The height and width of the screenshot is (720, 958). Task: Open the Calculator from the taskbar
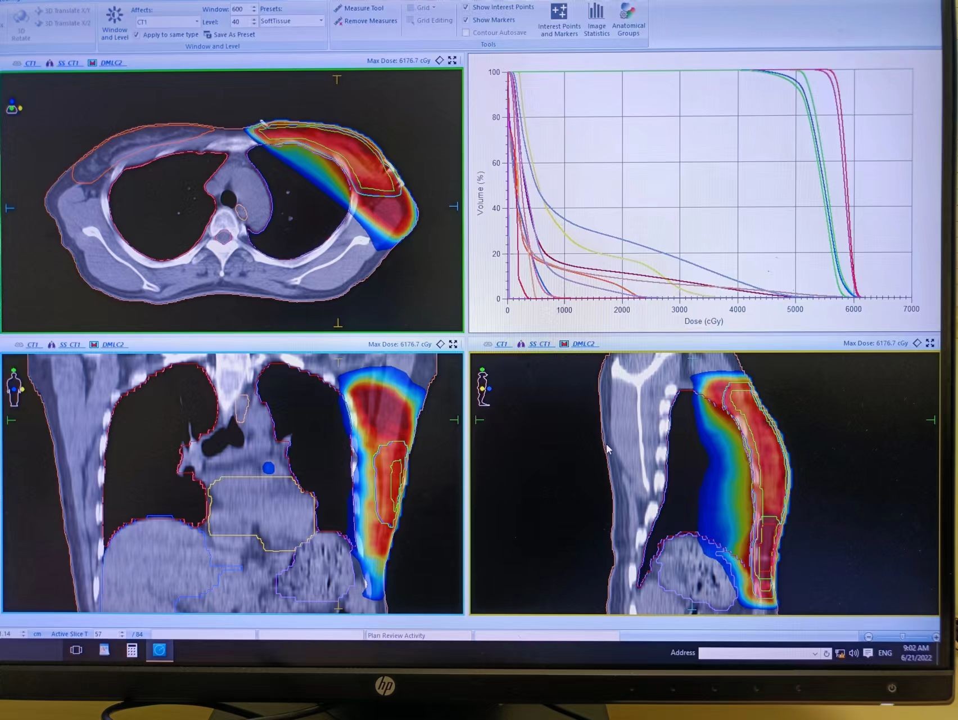132,650
